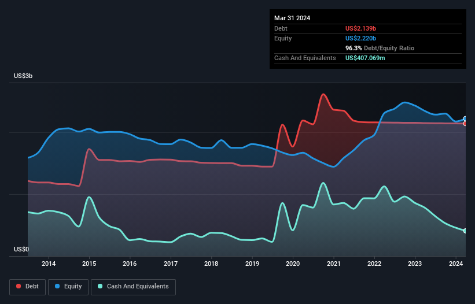Toggle the Equity series legend button
475x304 pixels.
click(x=68, y=287)
